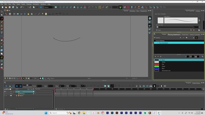The image size is (205, 115).
Task: Collapse the Presets section in Tool Properties
Action: 157,30
